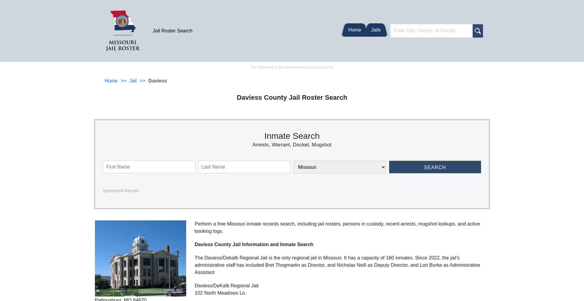The width and height of the screenshot is (584, 301).
Task: Click the SEARCH button
Action: pos(435,167)
